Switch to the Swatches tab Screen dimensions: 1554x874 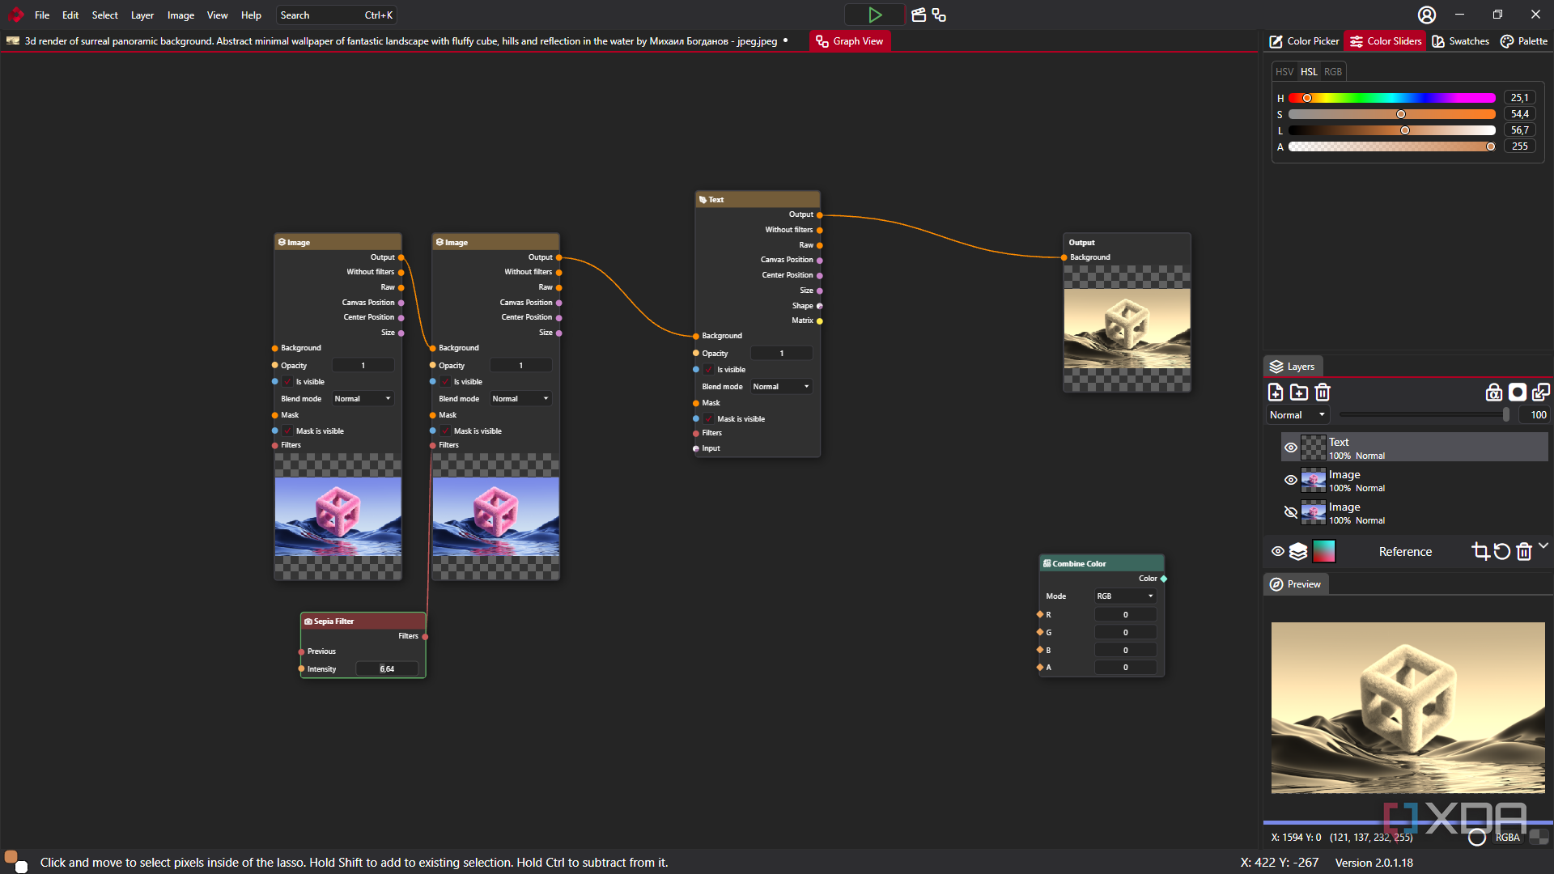[1460, 41]
